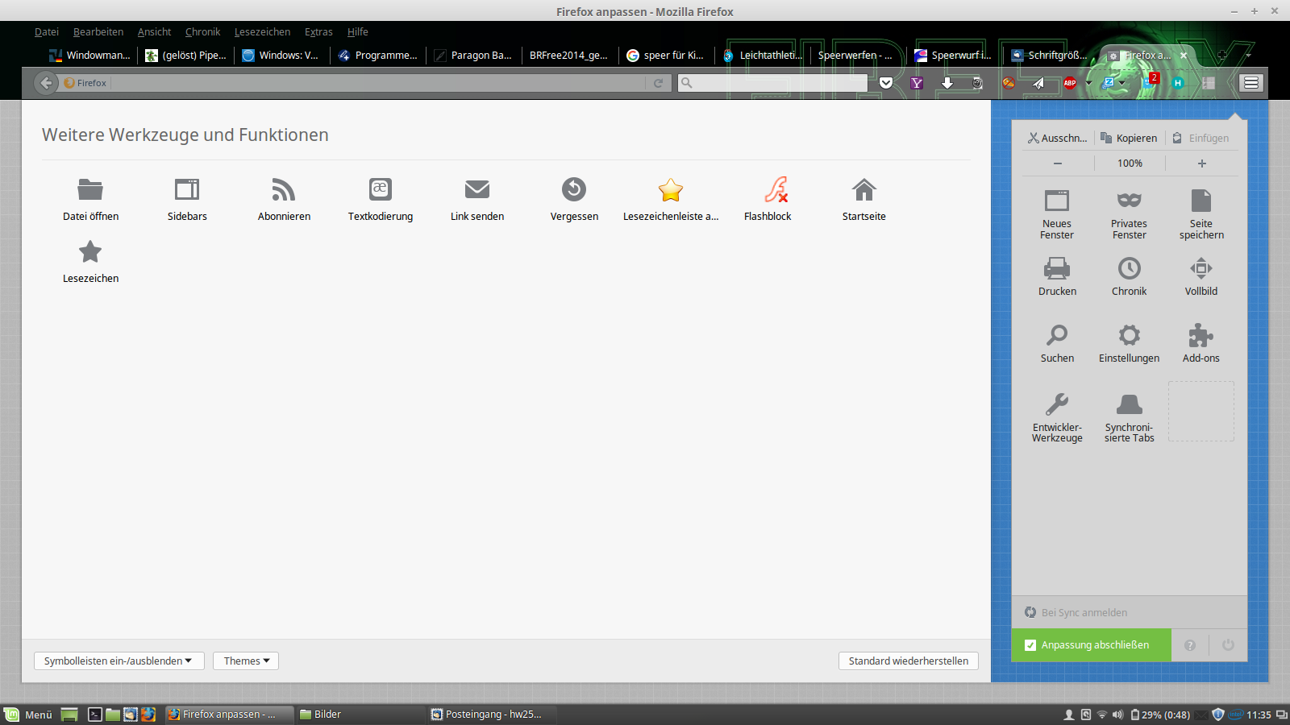This screenshot has height=725, width=1290.
Task: Click the Downloads arrow toolbar icon
Action: [x=947, y=83]
